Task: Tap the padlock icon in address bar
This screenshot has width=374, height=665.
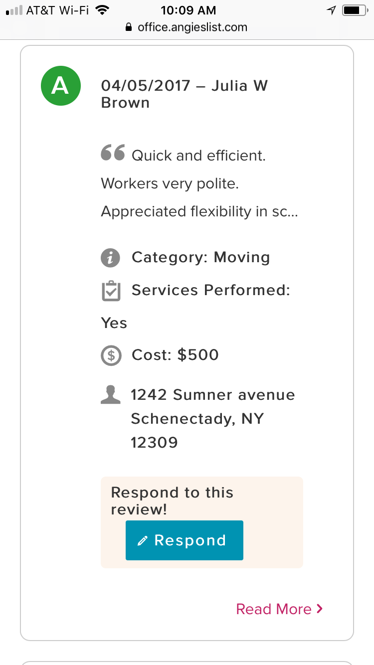Action: (x=129, y=27)
